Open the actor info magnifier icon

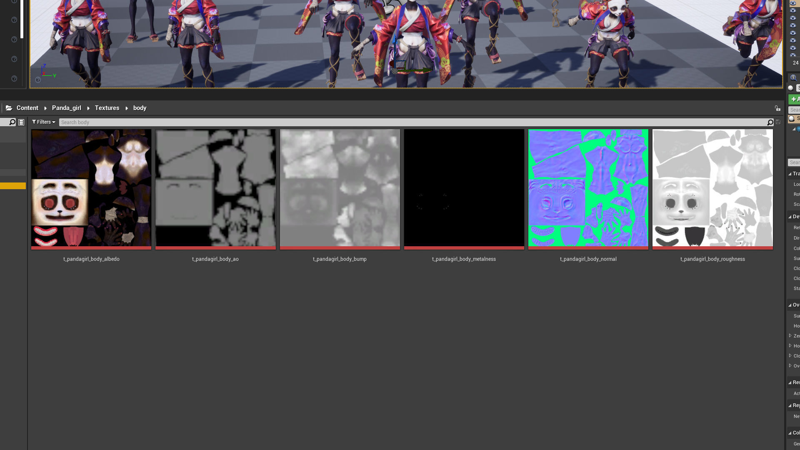point(793,77)
